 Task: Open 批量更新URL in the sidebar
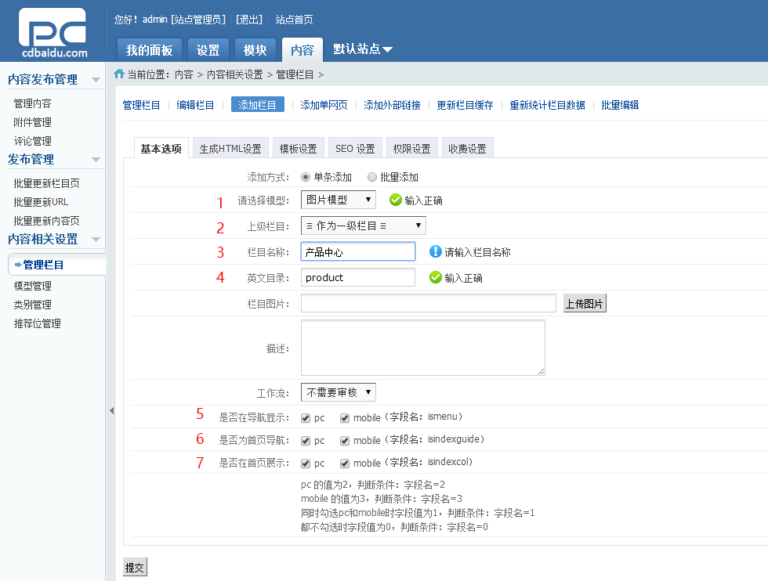(41, 202)
